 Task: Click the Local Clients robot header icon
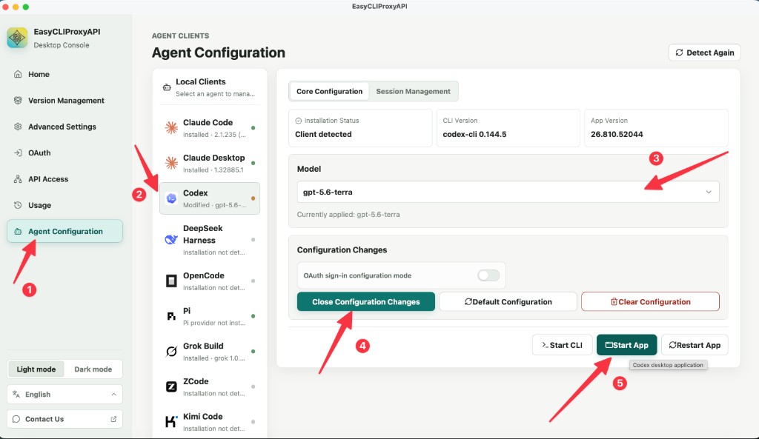[167, 87]
